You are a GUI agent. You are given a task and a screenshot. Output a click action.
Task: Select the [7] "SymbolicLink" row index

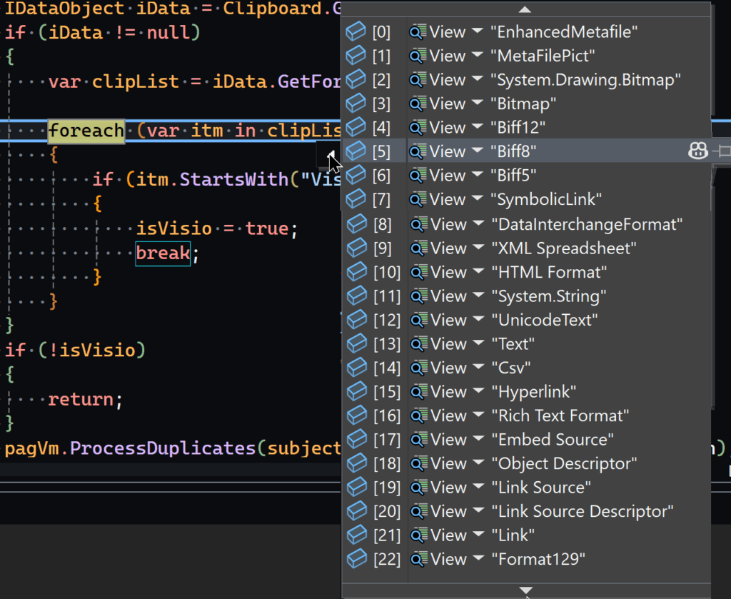381,199
